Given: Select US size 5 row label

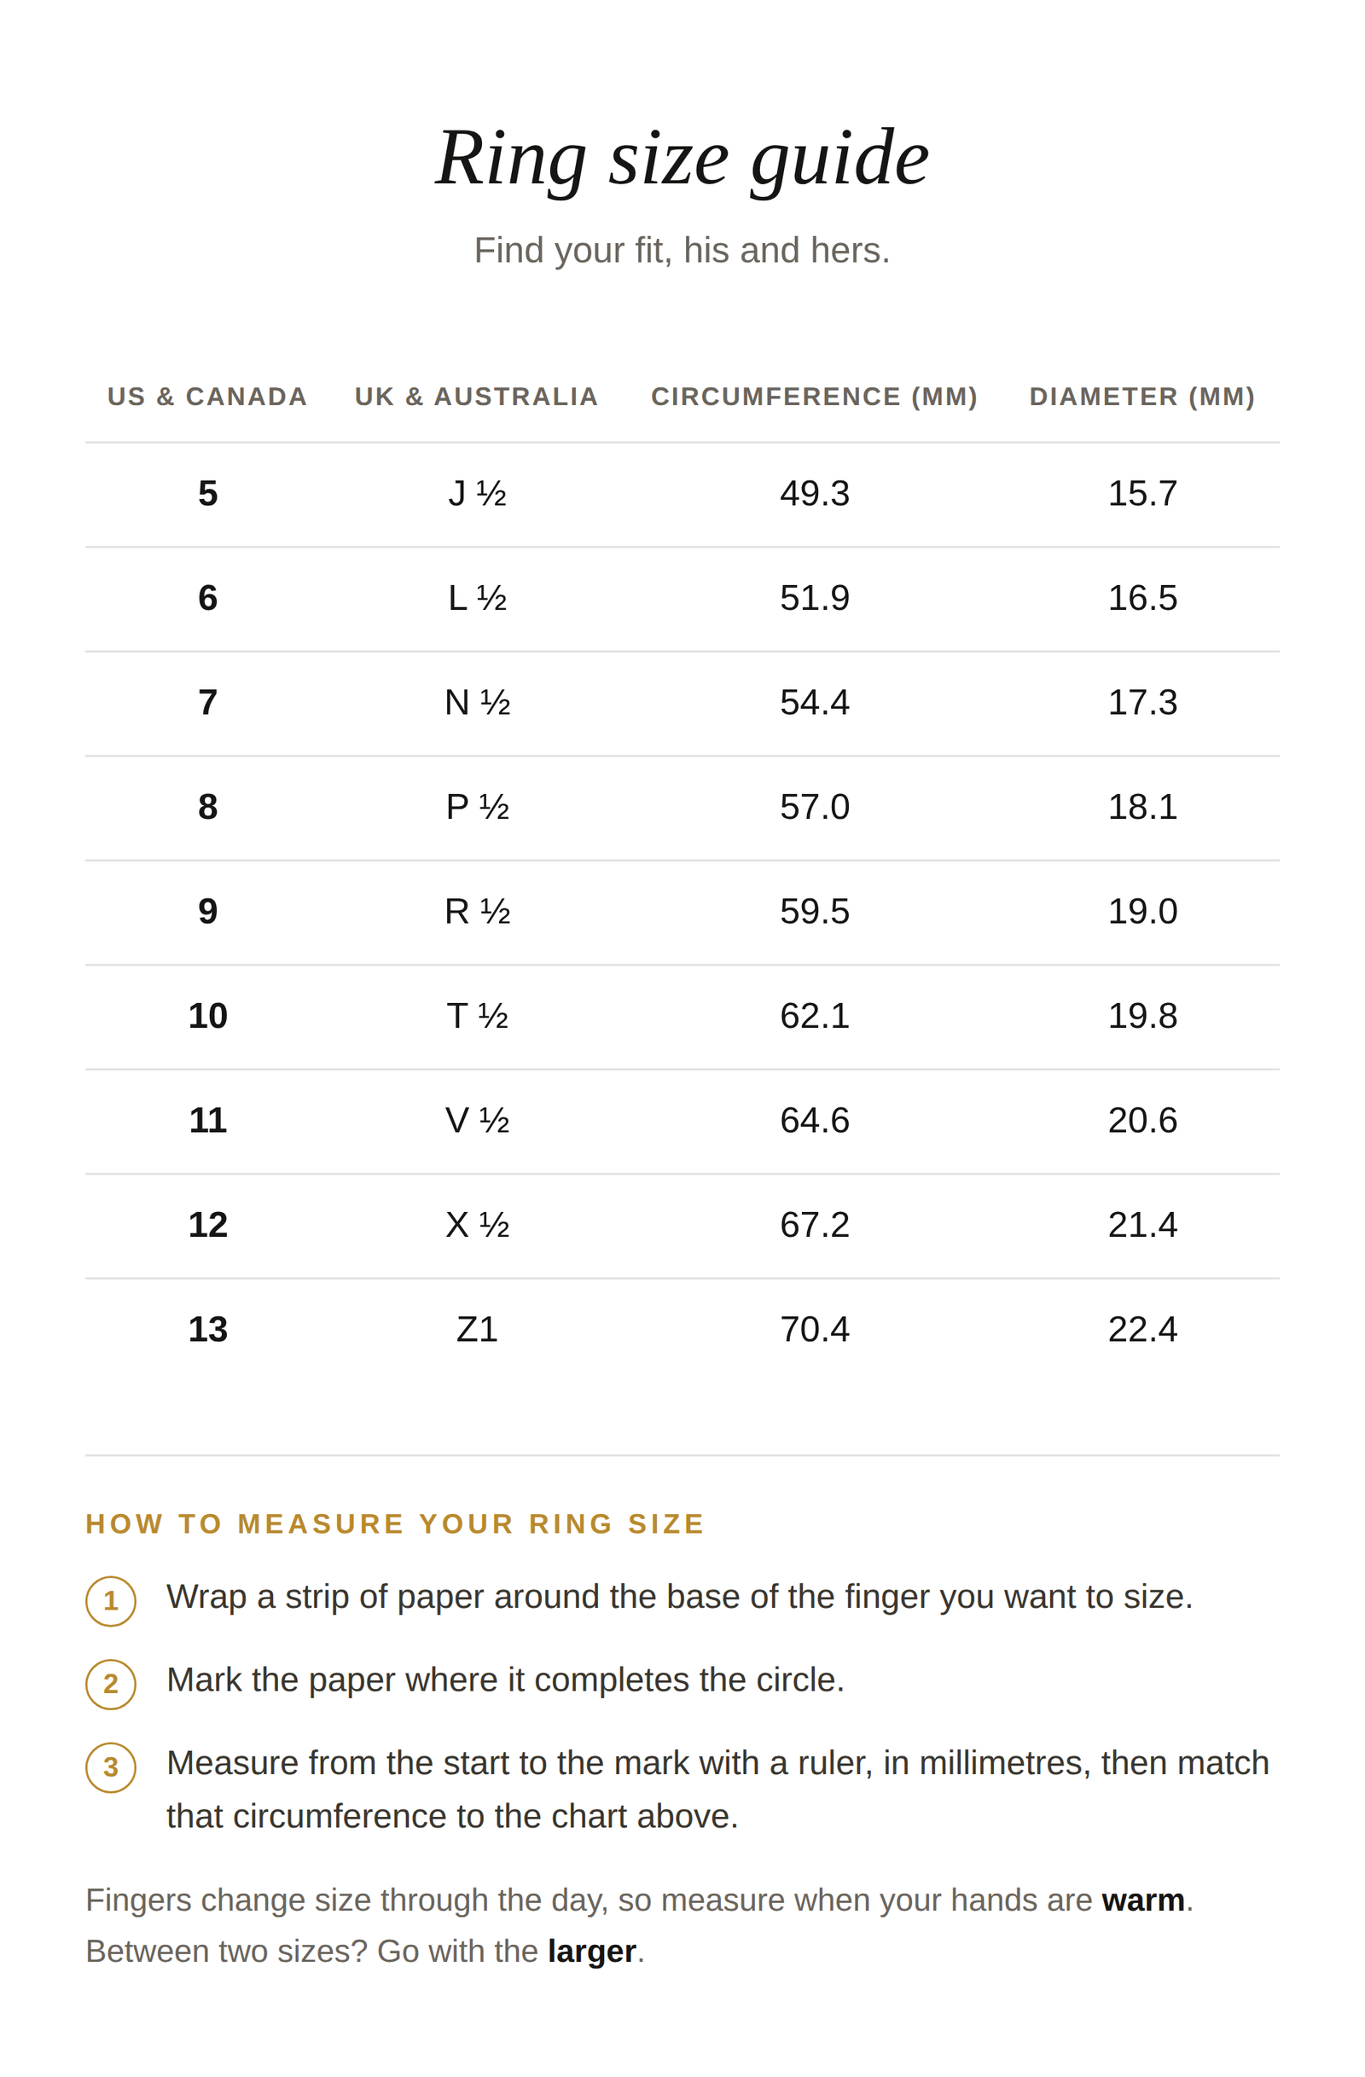Looking at the screenshot, I should click(x=207, y=493).
